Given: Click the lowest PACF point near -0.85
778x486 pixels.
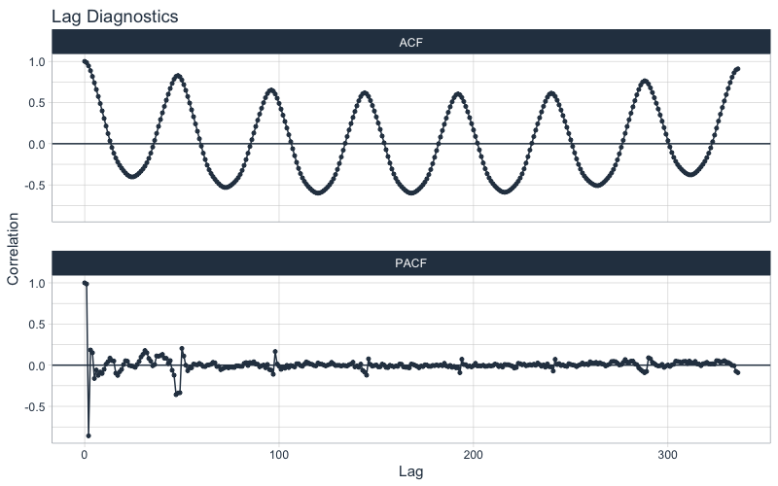Looking at the screenshot, I should tap(88, 435).
